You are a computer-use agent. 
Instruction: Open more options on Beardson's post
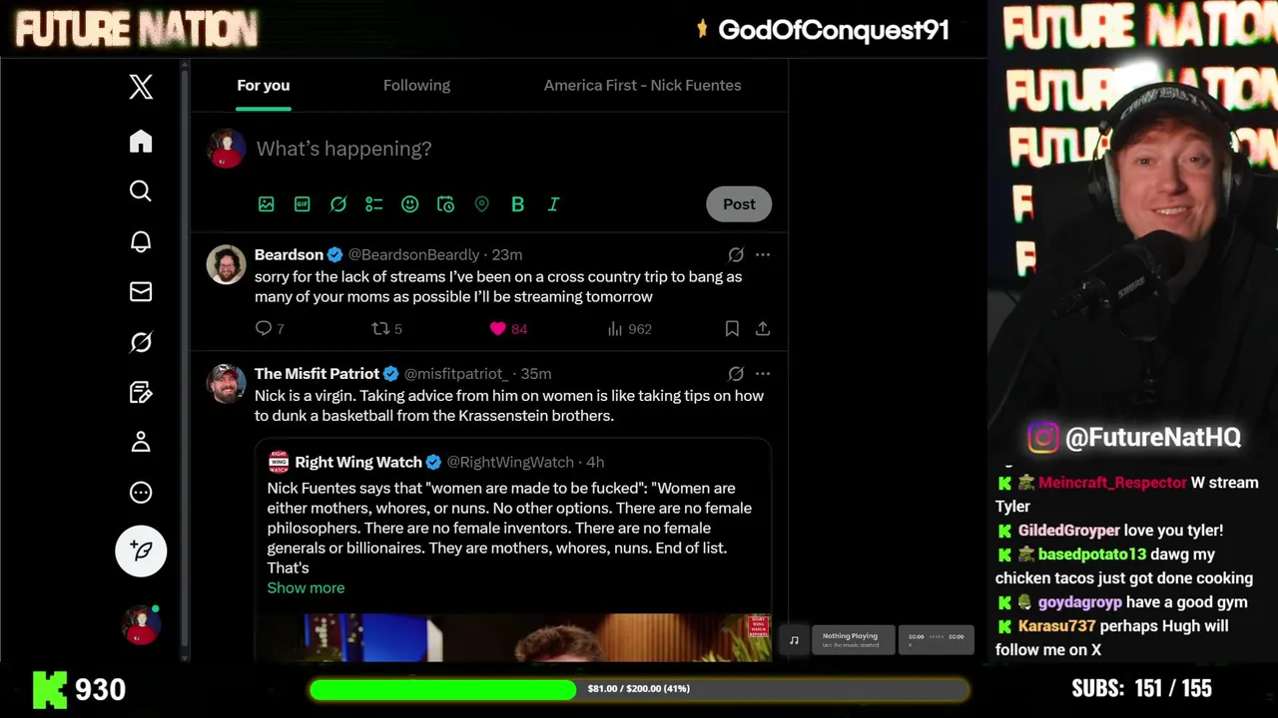pos(763,254)
